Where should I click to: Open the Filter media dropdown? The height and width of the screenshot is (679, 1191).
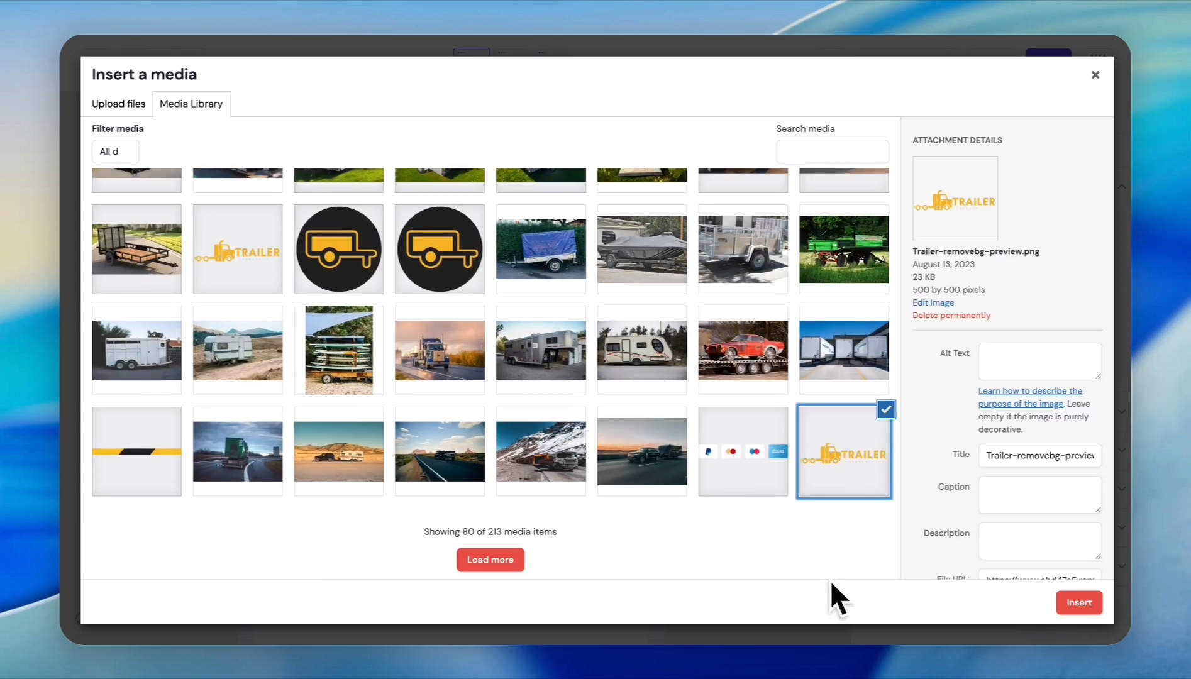click(x=115, y=152)
